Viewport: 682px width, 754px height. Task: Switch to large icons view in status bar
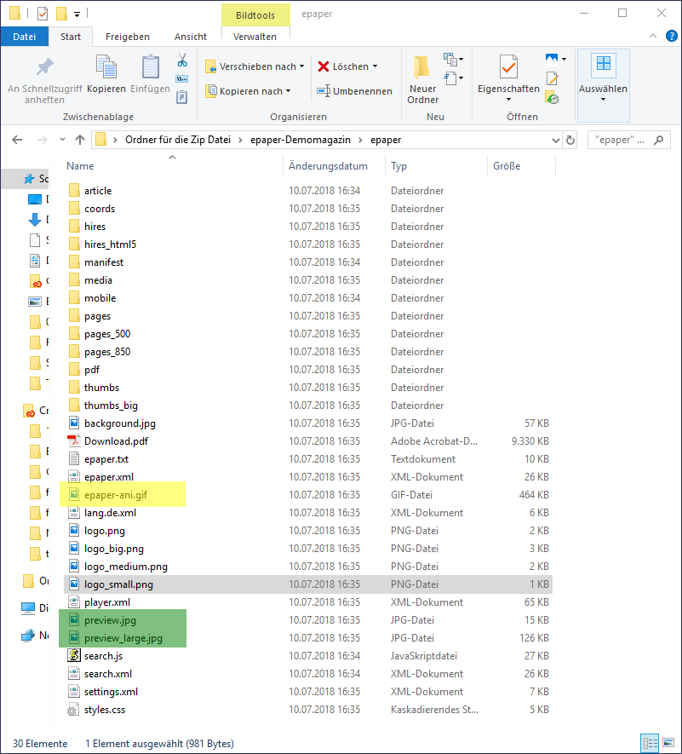click(668, 743)
